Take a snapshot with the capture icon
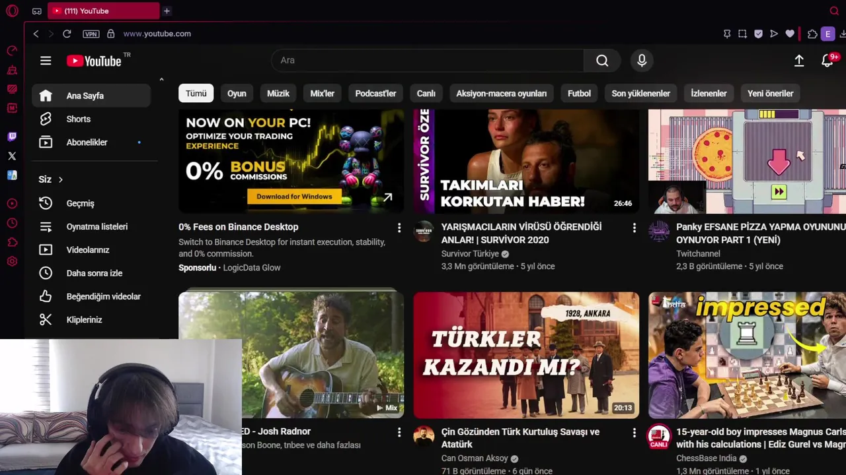 click(743, 34)
